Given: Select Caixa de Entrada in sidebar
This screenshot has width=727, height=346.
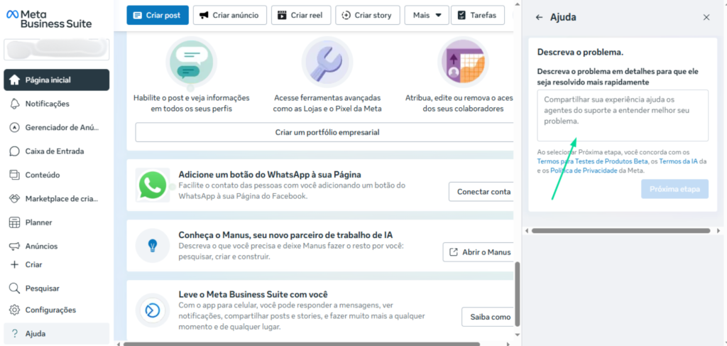Looking at the screenshot, I should [57, 151].
